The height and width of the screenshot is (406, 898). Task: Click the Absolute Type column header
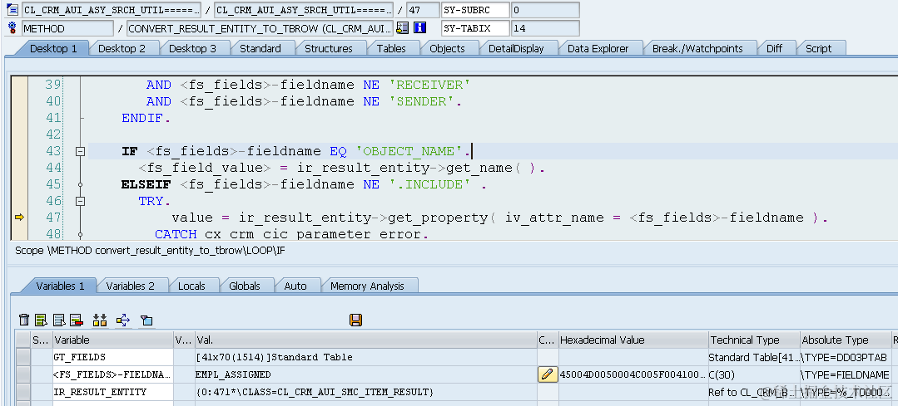(x=846, y=340)
